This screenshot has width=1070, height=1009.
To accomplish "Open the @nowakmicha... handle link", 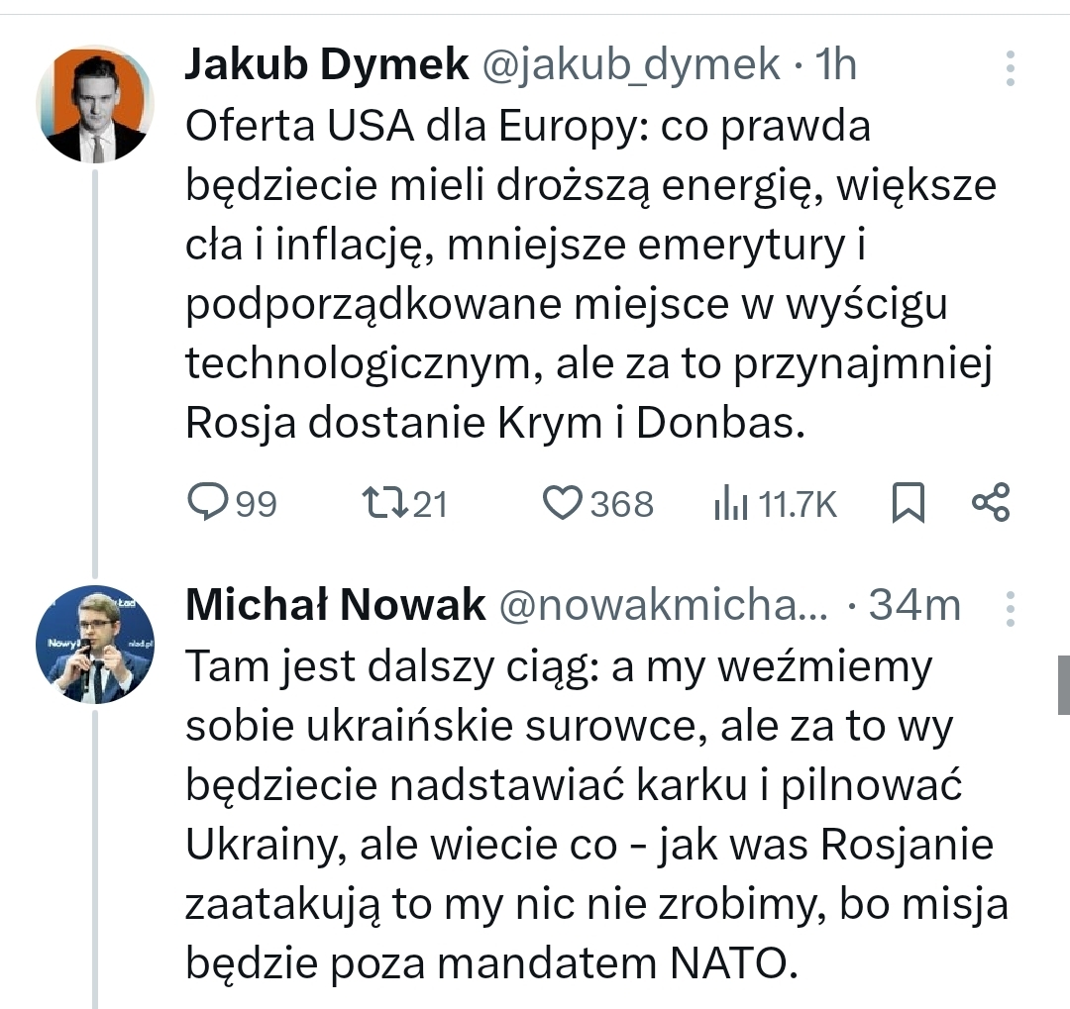I will tap(663, 605).
